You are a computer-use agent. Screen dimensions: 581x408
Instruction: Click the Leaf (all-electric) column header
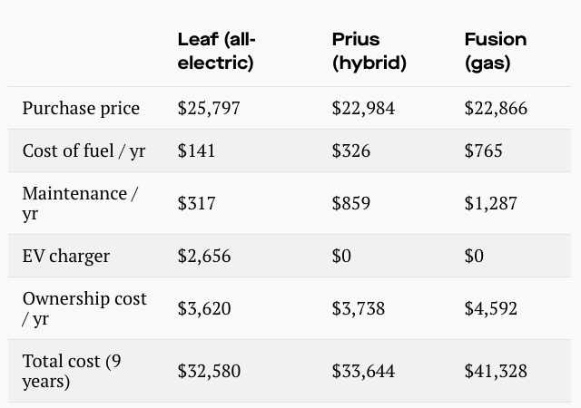click(217, 51)
